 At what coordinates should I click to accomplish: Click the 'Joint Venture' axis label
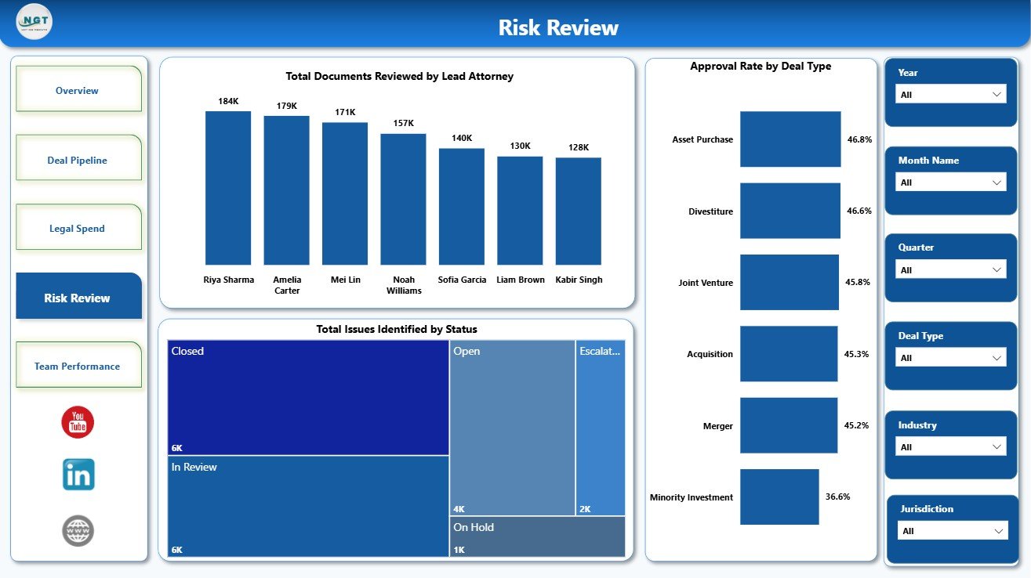(x=706, y=283)
